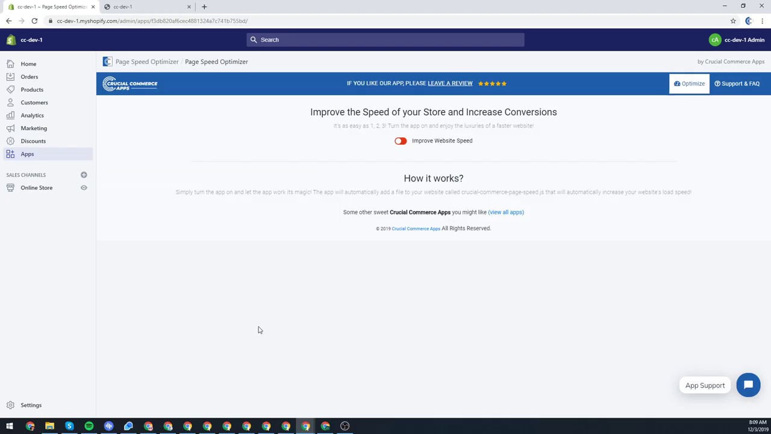Open the Orders section

(x=29, y=77)
